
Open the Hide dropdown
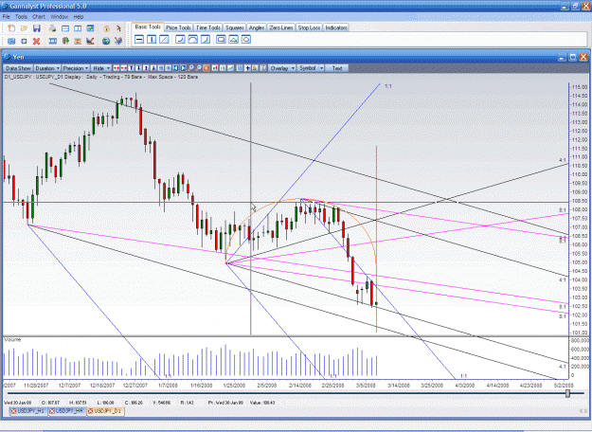tap(101, 68)
